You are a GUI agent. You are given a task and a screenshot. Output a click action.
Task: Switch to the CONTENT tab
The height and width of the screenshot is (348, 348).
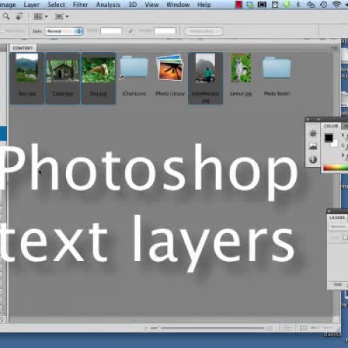click(x=23, y=48)
